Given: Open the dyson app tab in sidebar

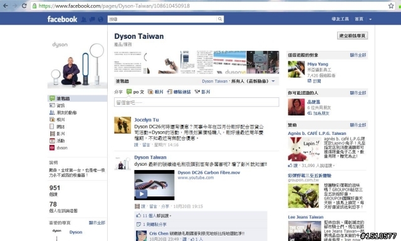Looking at the screenshot, I should coord(62,147).
